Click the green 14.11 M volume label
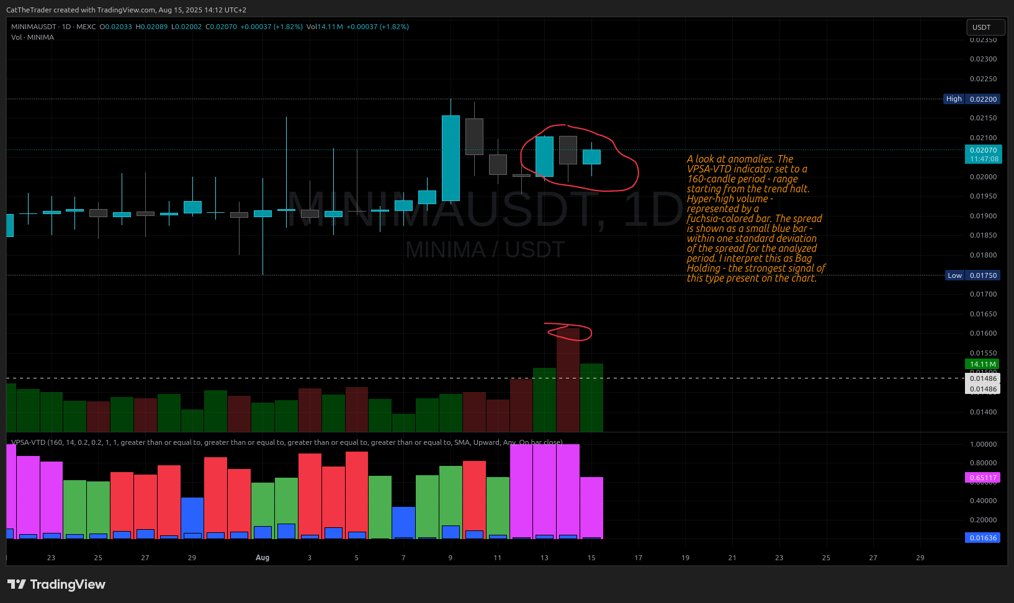This screenshot has width=1014, height=603. [x=982, y=364]
